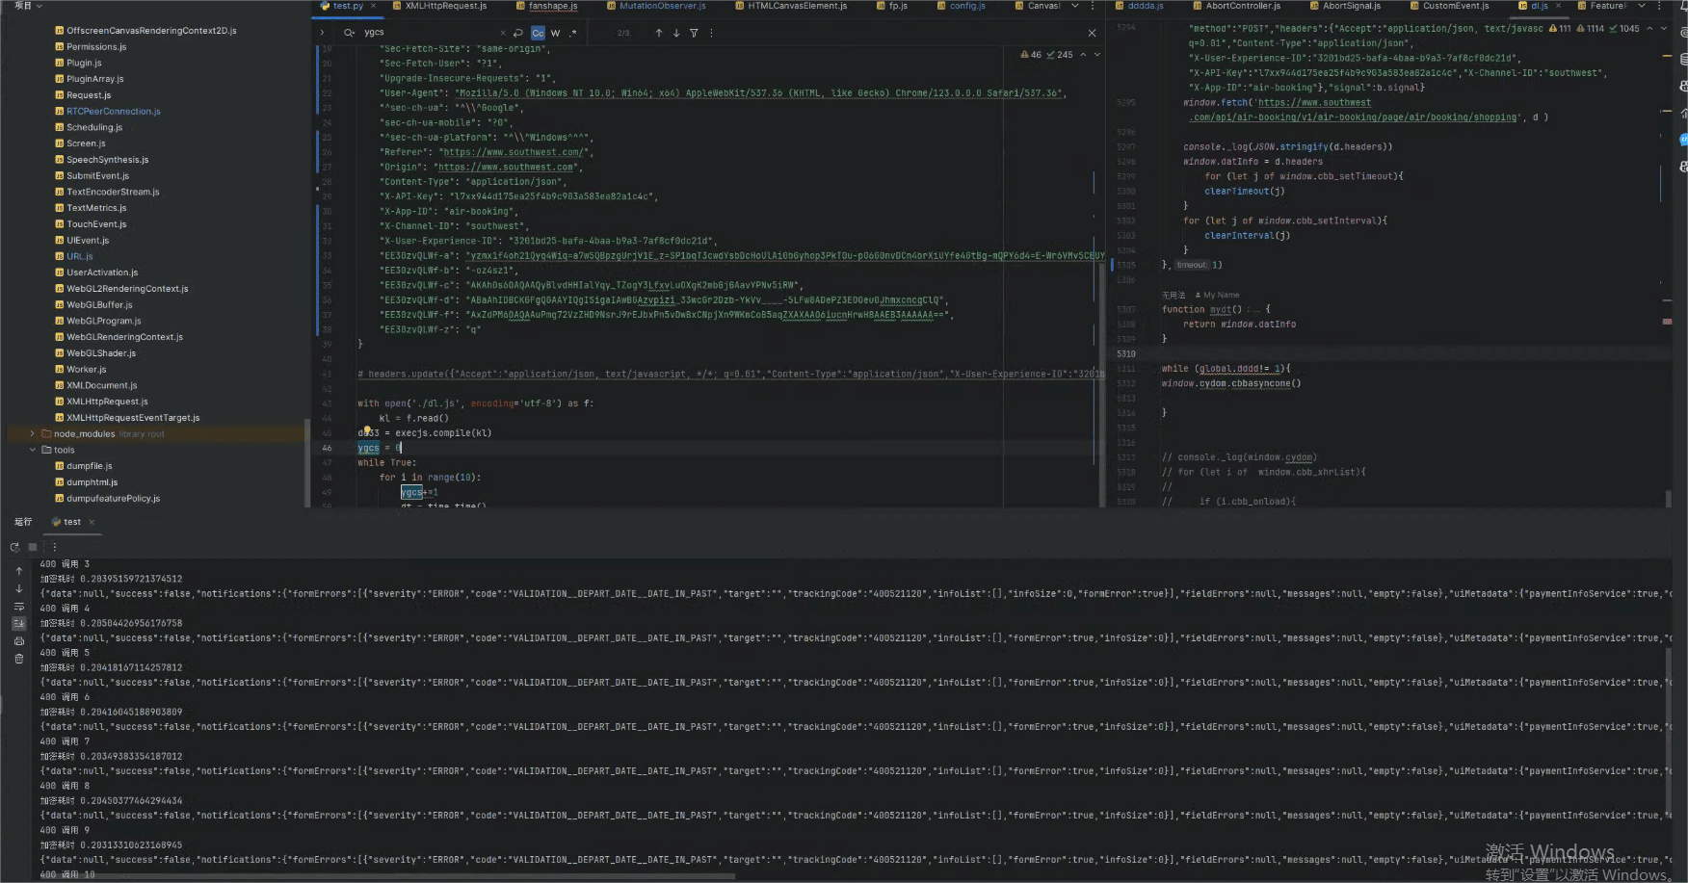Jump to previous highlighted error in test.py
Screen dimensions: 1688x883
1083,55
